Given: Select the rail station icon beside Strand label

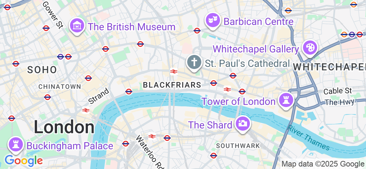Looking at the screenshot, I should click(86, 110).
